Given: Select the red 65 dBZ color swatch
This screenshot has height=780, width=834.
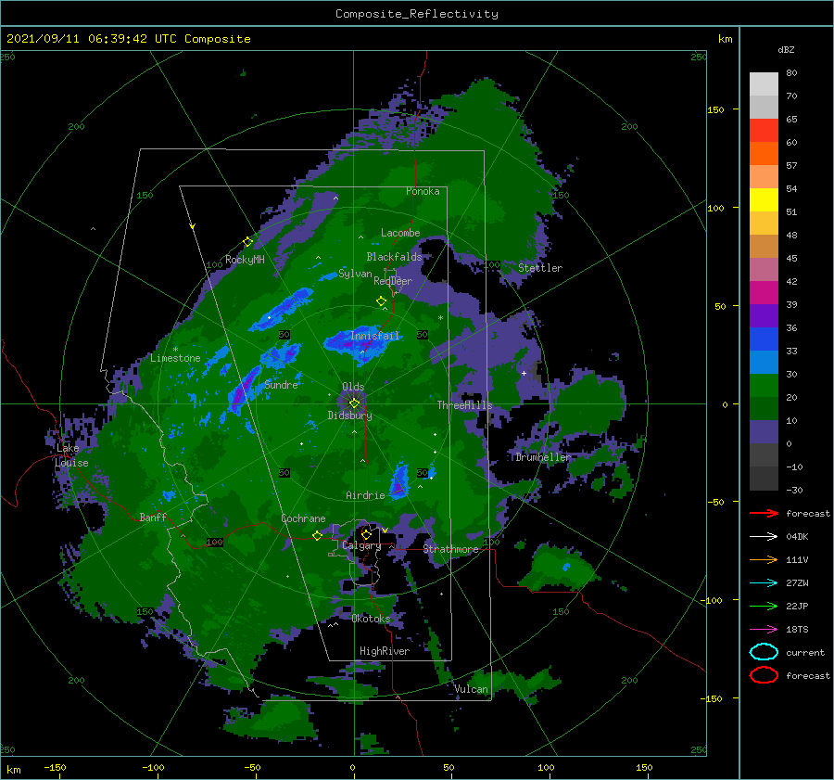Looking at the screenshot, I should coord(764,131).
